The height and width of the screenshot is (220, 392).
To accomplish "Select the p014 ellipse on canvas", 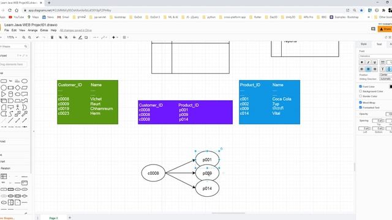I will tap(207, 188).
